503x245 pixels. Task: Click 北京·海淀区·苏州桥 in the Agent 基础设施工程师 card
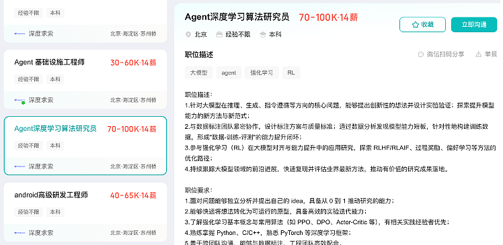(x=133, y=100)
